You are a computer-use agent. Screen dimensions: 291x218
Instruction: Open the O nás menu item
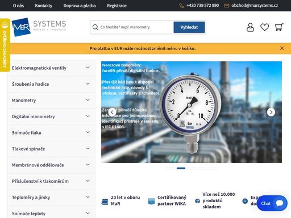[18, 6]
